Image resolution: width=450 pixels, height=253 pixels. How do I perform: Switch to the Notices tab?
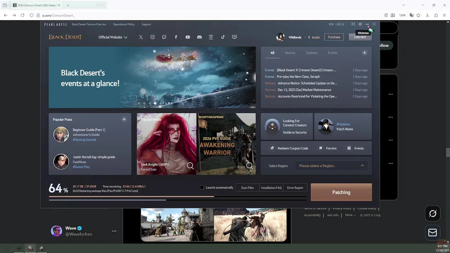point(290,53)
